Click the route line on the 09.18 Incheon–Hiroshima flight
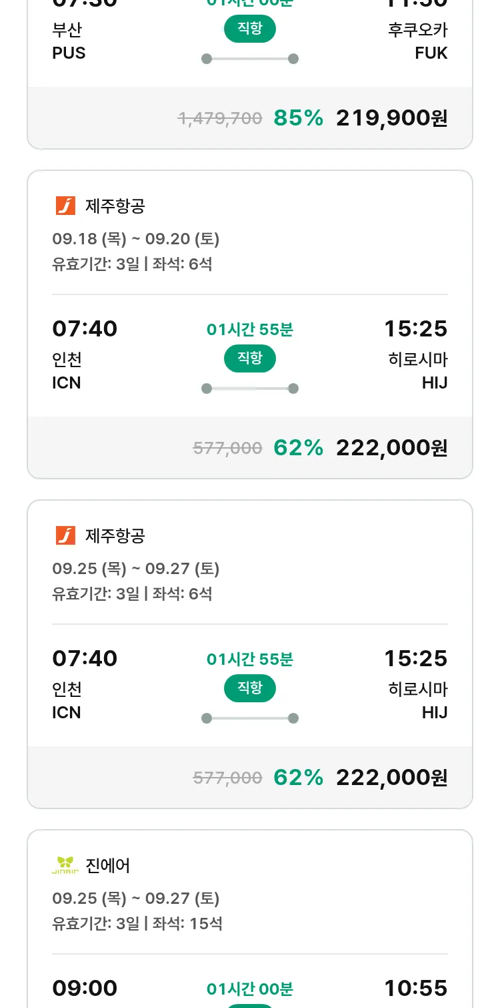 250,389
